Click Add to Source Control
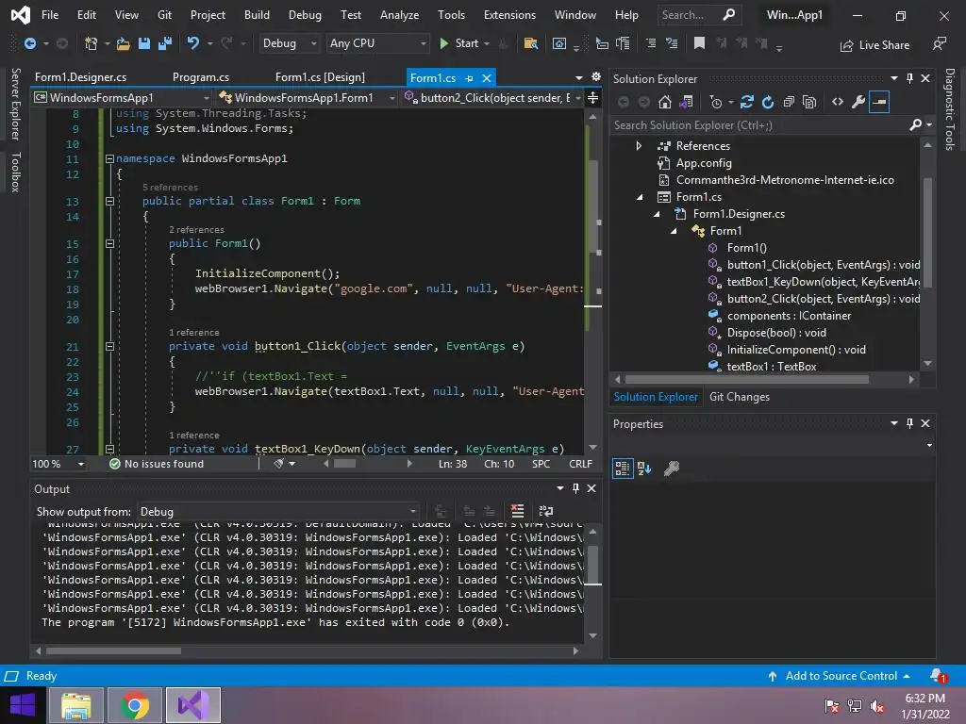The image size is (966, 724). [x=841, y=676]
